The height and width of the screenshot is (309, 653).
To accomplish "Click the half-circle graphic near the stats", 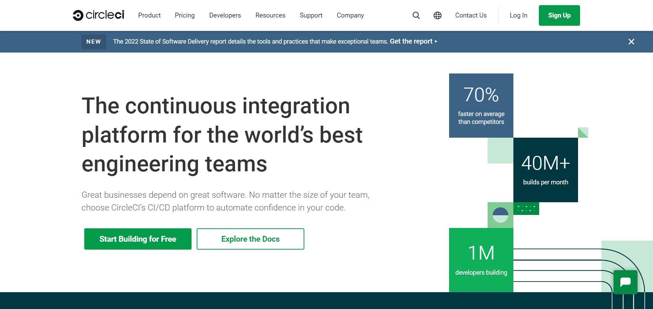I will coord(500,216).
